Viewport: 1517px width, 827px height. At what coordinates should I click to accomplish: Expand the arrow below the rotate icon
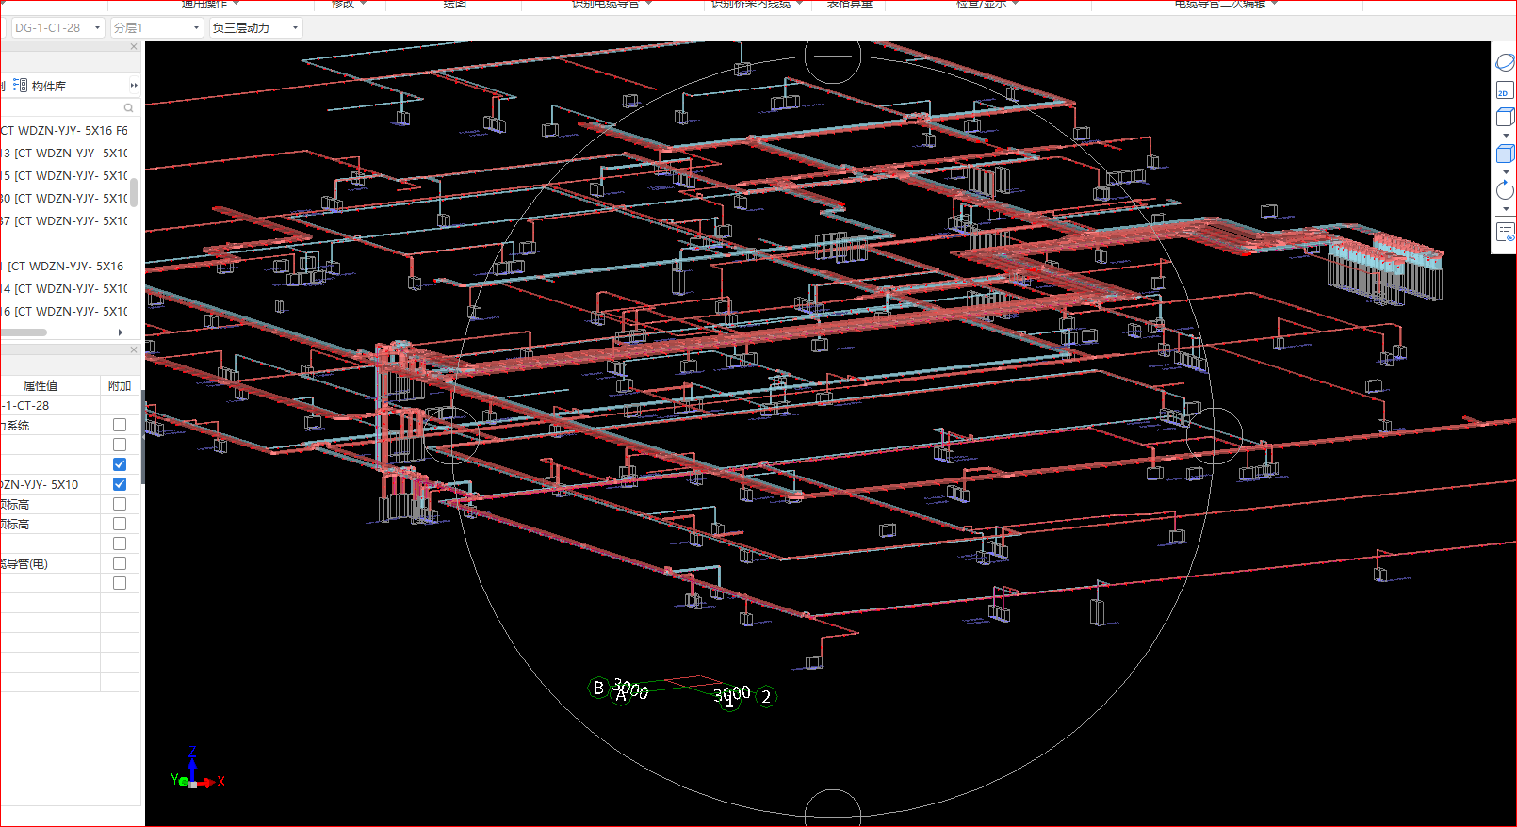click(x=1506, y=209)
